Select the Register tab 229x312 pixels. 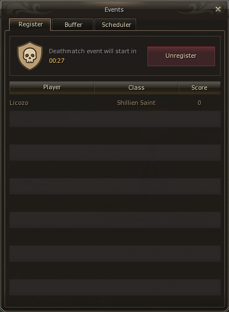pyautogui.click(x=30, y=25)
